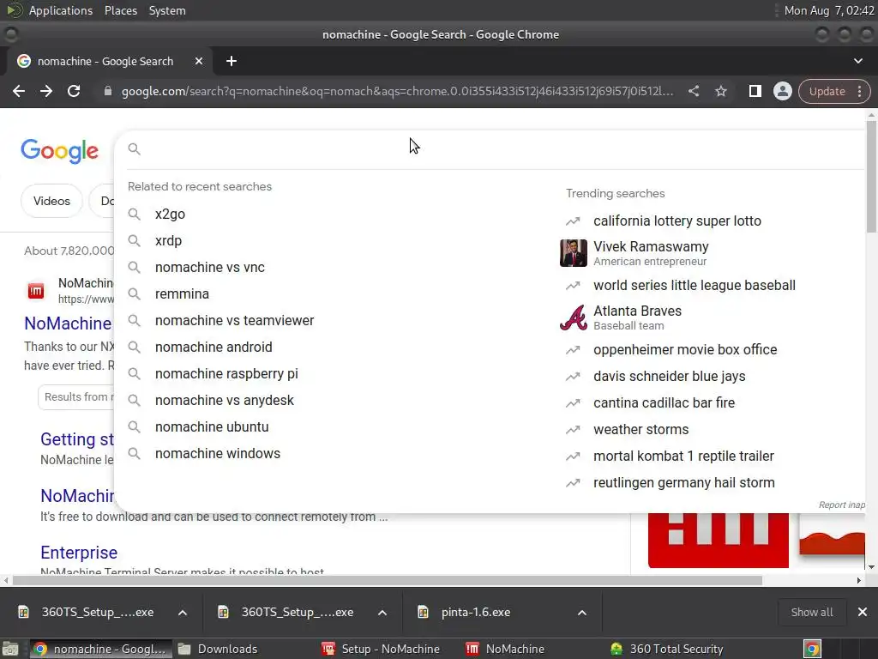
Task: Click the Report inappropriate predictions link
Action: 842,505
